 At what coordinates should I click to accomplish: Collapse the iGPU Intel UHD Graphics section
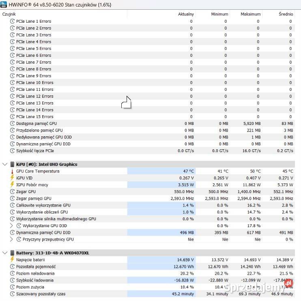pyautogui.click(x=5, y=164)
